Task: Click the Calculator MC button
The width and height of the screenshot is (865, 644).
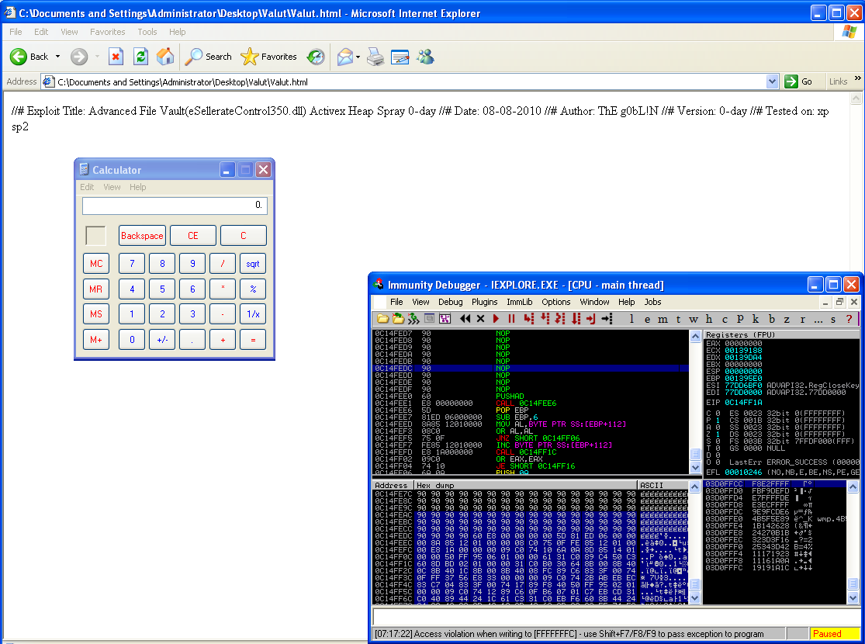Action: 96,264
